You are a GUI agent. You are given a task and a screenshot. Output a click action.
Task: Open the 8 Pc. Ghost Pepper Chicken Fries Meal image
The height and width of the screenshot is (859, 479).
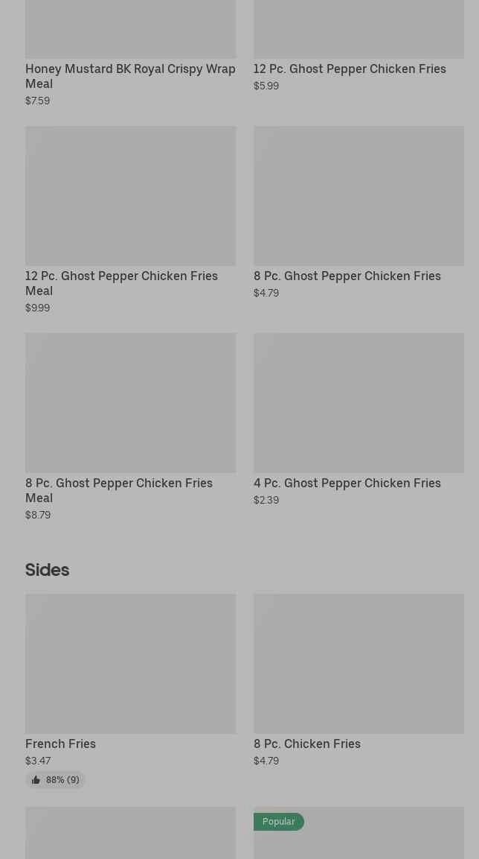(x=130, y=403)
